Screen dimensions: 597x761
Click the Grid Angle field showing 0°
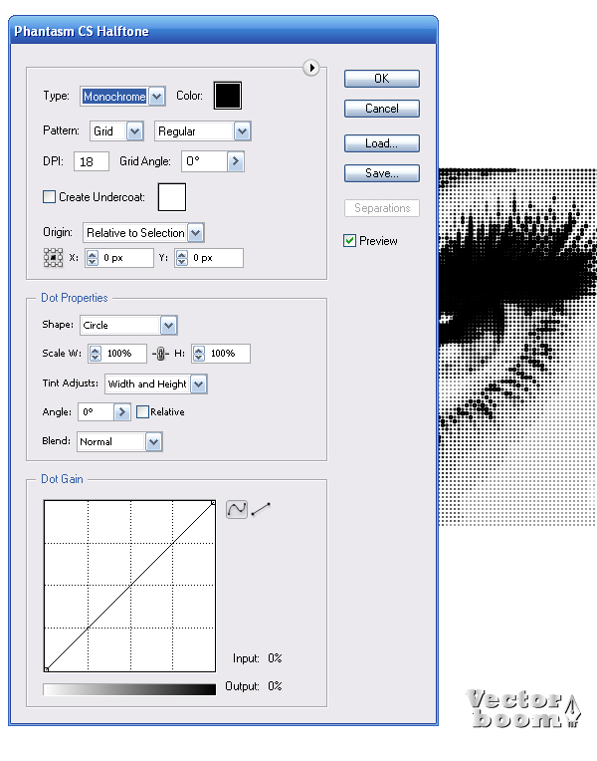click(204, 161)
